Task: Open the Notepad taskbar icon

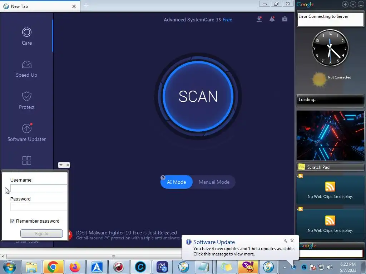Action: click(203, 267)
